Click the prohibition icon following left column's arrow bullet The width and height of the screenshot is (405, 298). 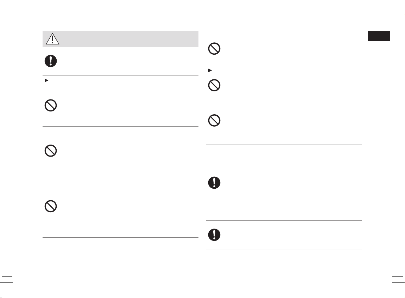point(51,105)
